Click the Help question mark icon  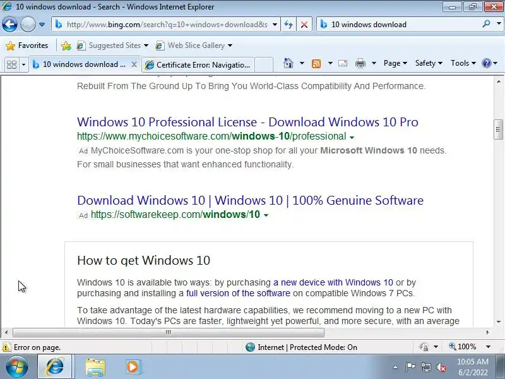[x=486, y=63]
